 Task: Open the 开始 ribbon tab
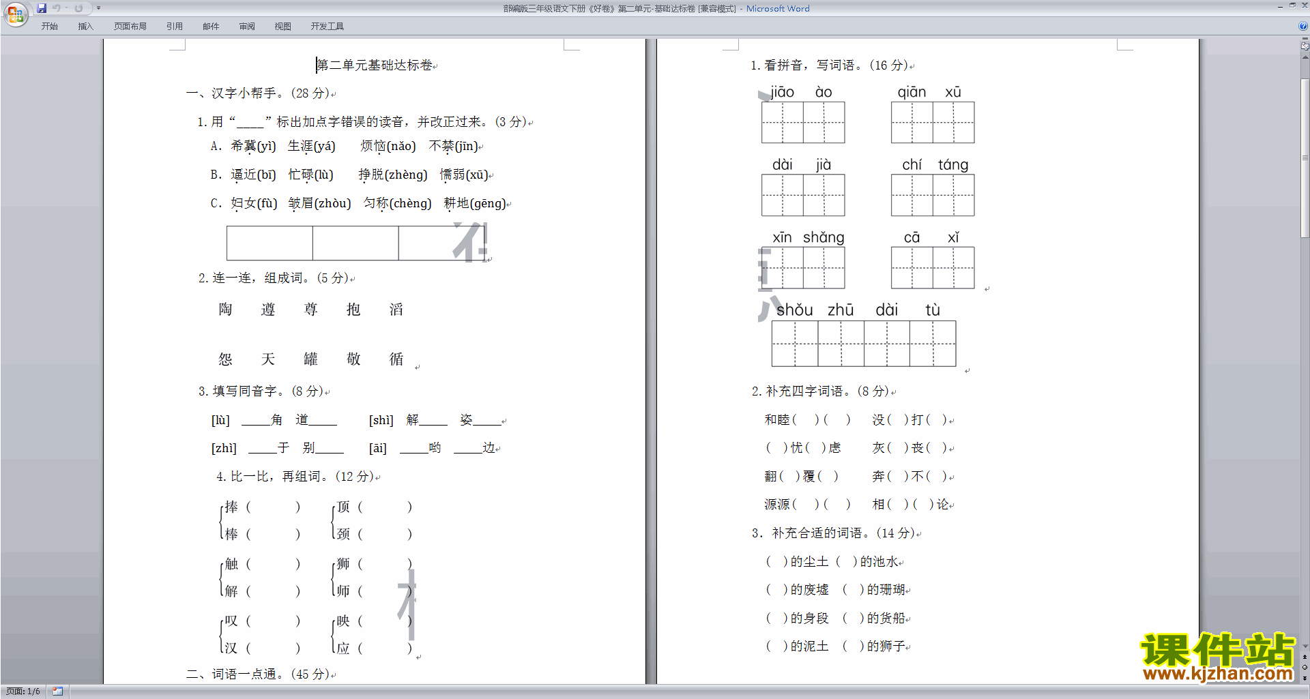pos(49,27)
